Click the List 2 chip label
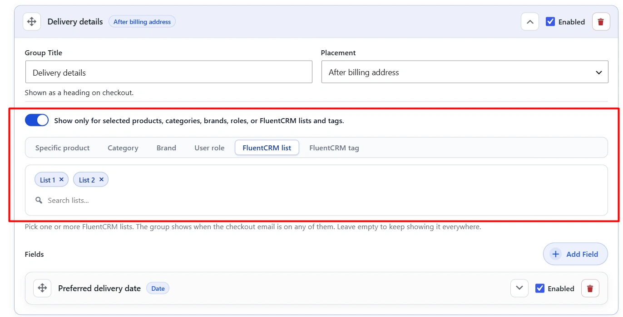Viewport: 623px width, 317px height. click(87, 180)
